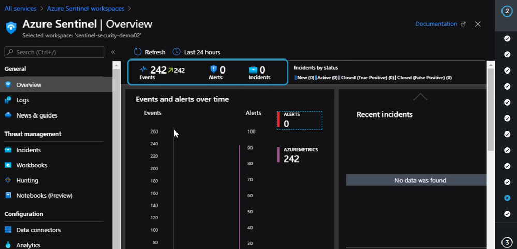The image size is (517, 249).
Task: Collapse the sidebar with the double-chevron icon
Action: [x=113, y=52]
